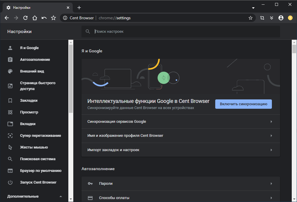
Task: Click the Настройки page title
Action: pyautogui.click(x=19, y=32)
